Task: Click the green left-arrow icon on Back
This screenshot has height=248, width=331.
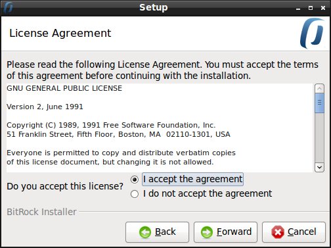Action: [145, 232]
